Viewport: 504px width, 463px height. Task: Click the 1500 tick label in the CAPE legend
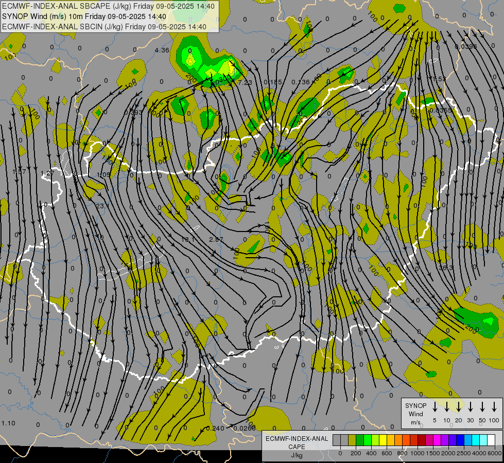tap(433, 453)
